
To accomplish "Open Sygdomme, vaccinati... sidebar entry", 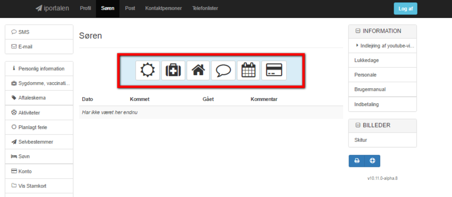I will coord(39,83).
